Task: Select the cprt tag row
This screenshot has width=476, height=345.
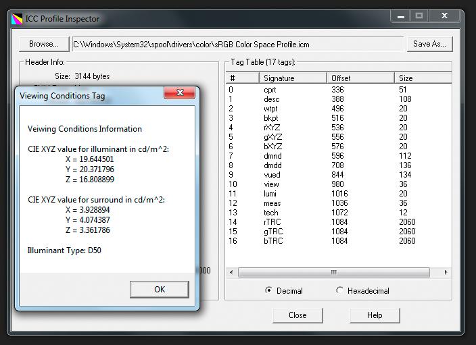Action: click(x=339, y=90)
